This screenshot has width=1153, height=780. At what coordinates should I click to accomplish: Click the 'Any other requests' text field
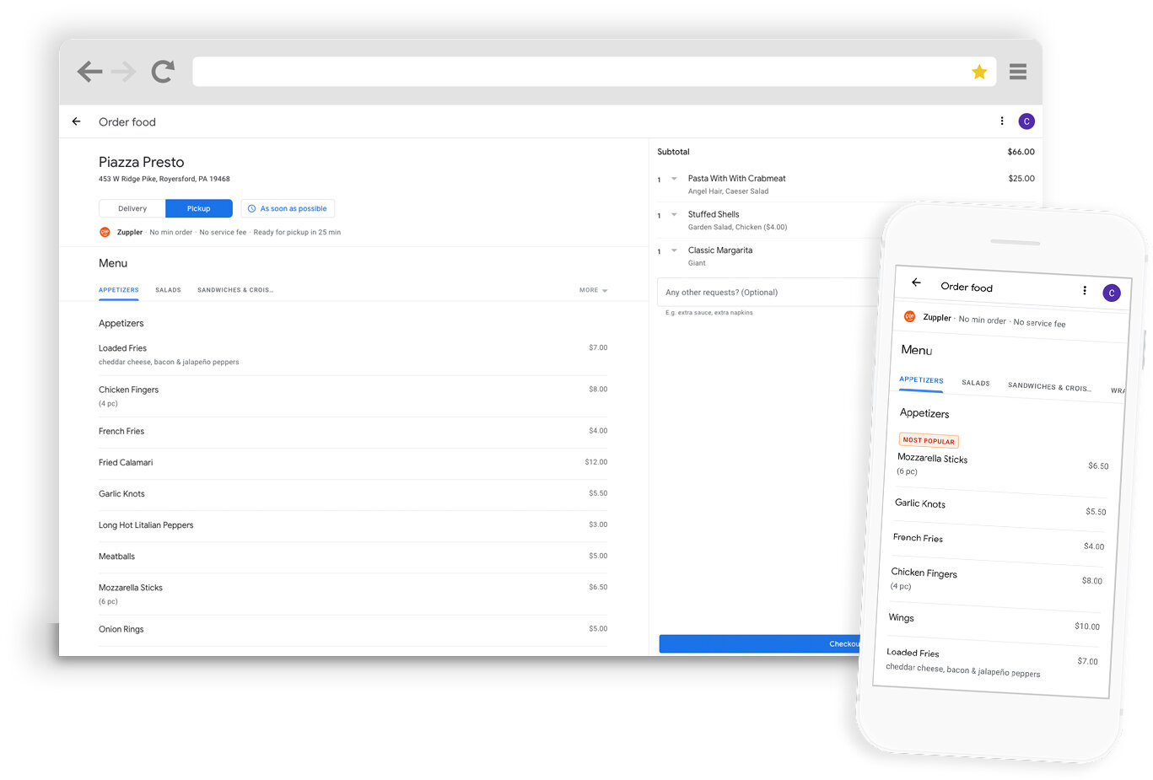[763, 293]
